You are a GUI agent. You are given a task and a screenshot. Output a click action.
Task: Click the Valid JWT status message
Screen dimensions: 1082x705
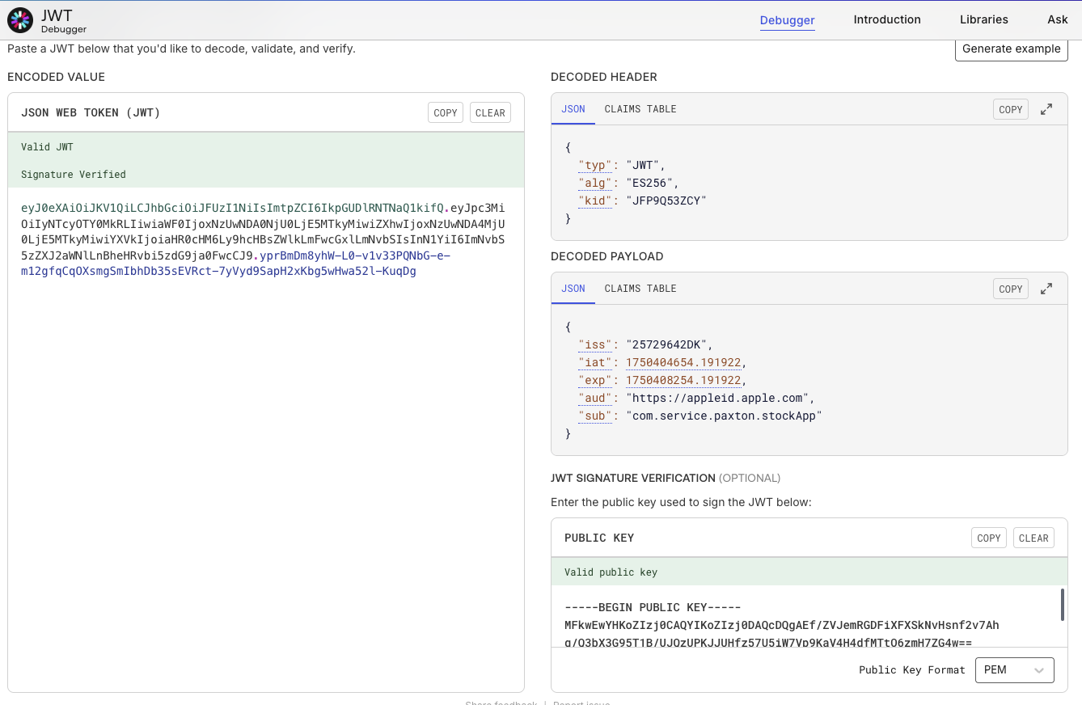click(x=47, y=147)
